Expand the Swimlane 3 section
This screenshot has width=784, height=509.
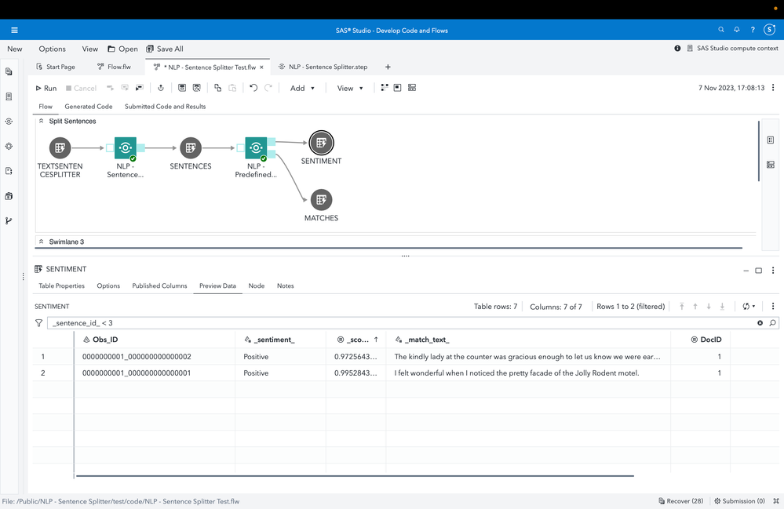point(41,242)
